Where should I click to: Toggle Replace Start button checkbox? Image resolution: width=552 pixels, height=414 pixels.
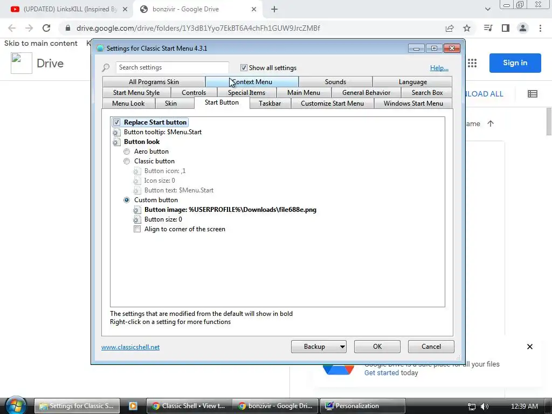click(x=116, y=122)
